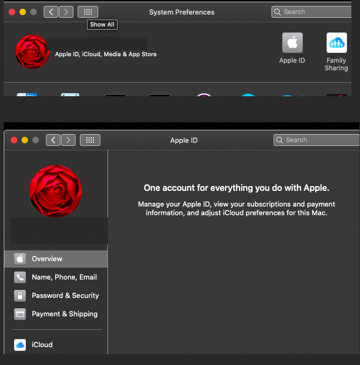Screen dimensions: 360x365
Task: Open Apple ID pane in System Preferences
Action: (292, 49)
